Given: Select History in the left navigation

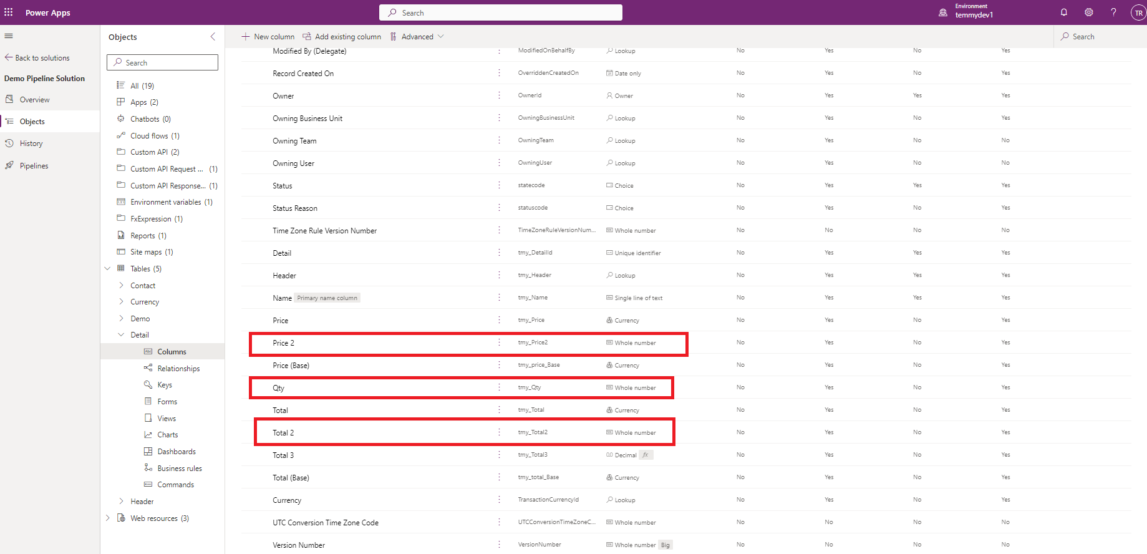Looking at the screenshot, I should [x=50, y=143].
